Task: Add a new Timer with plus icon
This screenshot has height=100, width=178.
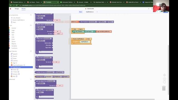Action: (18, 72)
